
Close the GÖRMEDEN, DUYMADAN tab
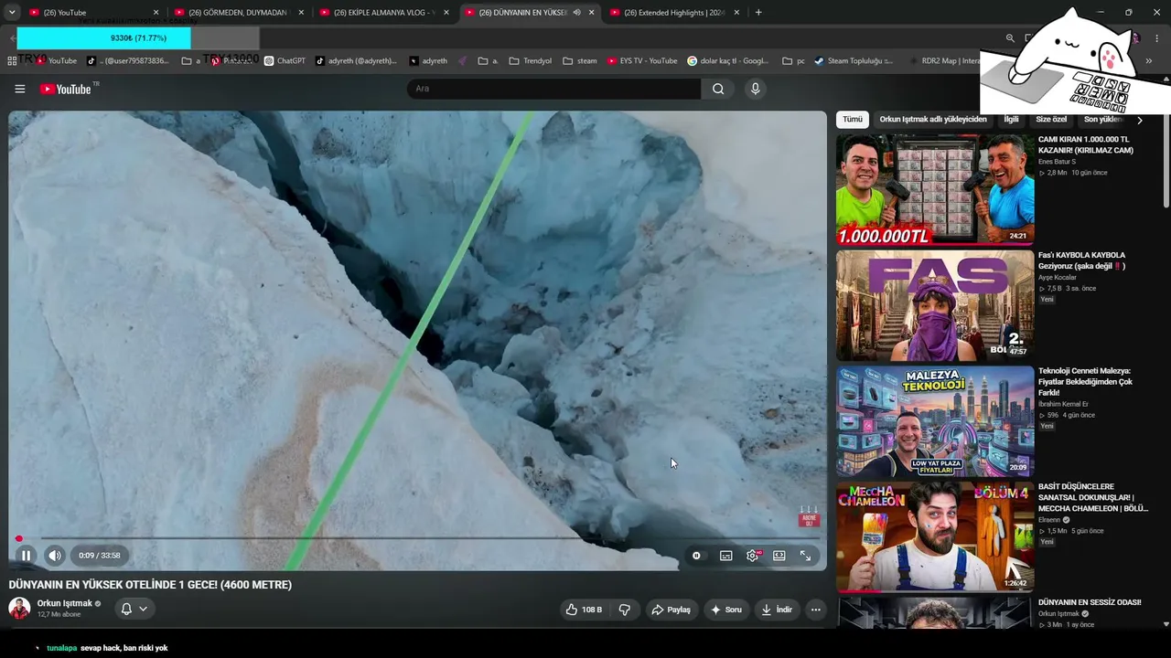pyautogui.click(x=301, y=13)
